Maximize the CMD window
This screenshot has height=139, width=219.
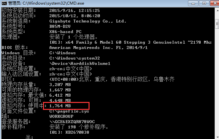(204, 3)
